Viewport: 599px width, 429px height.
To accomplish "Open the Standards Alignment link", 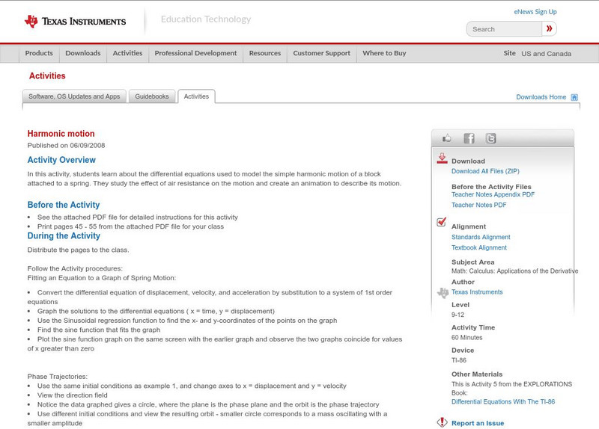I will pos(481,237).
